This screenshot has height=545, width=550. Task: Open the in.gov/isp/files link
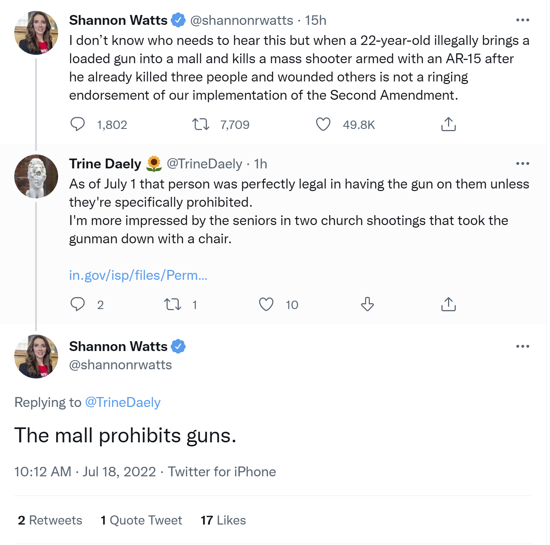pyautogui.click(x=138, y=275)
